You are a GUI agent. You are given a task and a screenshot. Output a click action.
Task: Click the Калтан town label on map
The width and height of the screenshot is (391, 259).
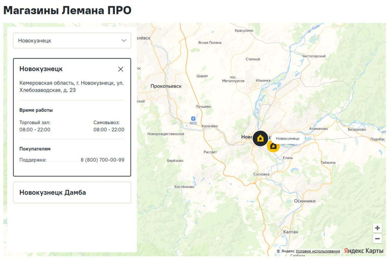291,232
